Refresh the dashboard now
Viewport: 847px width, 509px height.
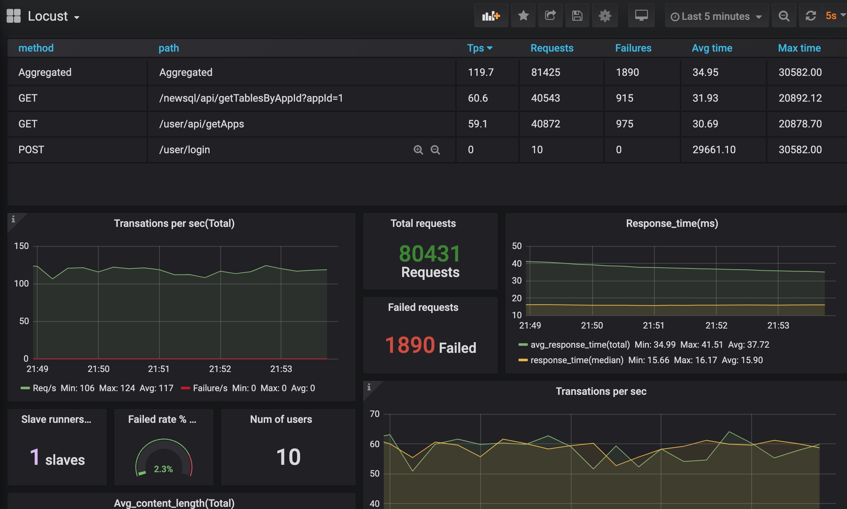811,16
